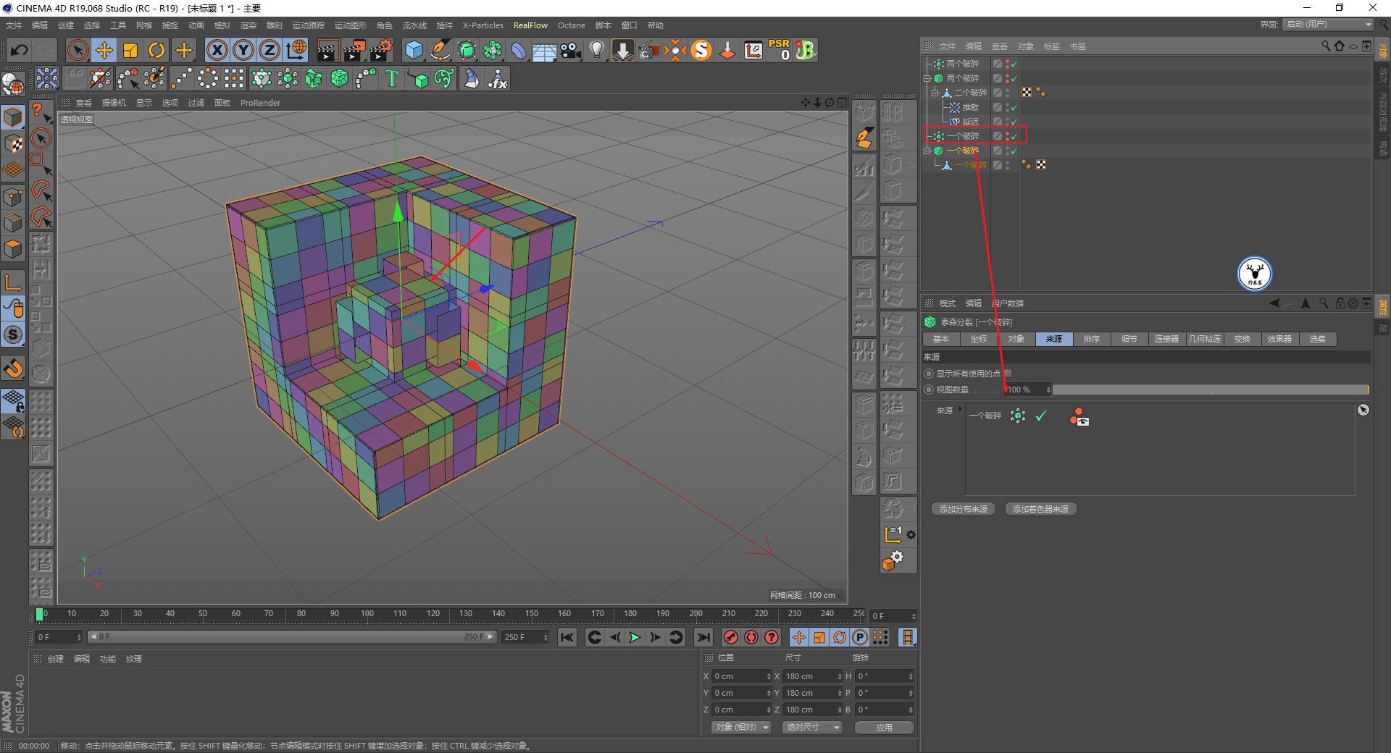Select the Rotate tool
Image resolution: width=1391 pixels, height=753 pixels.
click(x=157, y=50)
